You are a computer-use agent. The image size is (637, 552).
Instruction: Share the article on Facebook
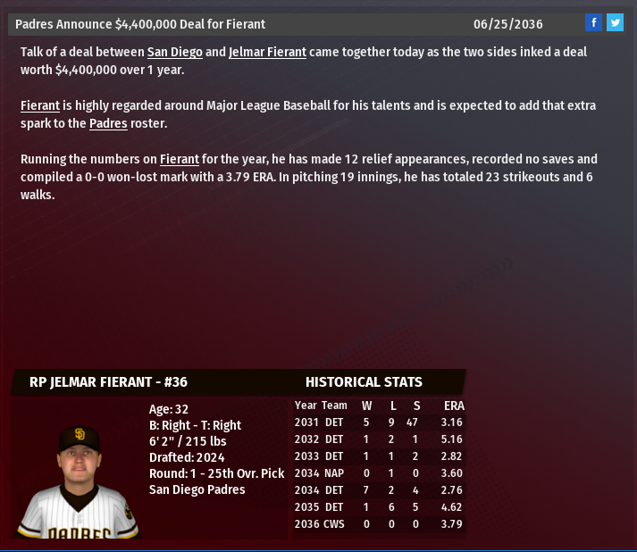click(593, 23)
